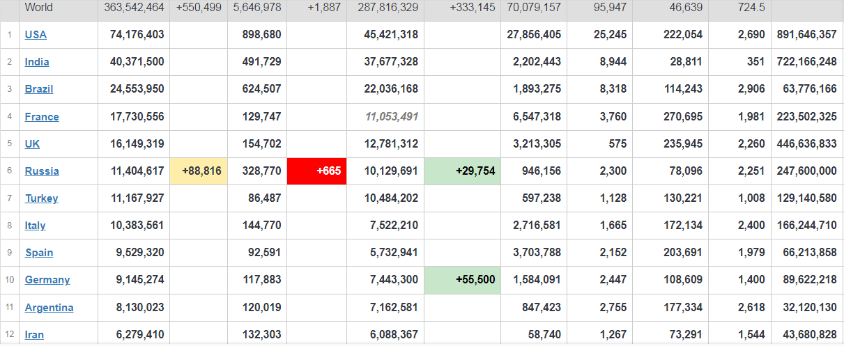Open the India country link
This screenshot has width=844, height=346.
pyautogui.click(x=37, y=62)
